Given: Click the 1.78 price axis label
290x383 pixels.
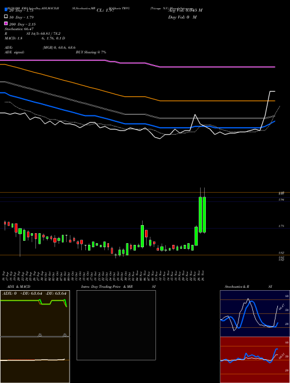Looking at the screenshot, I should coord(281,226).
